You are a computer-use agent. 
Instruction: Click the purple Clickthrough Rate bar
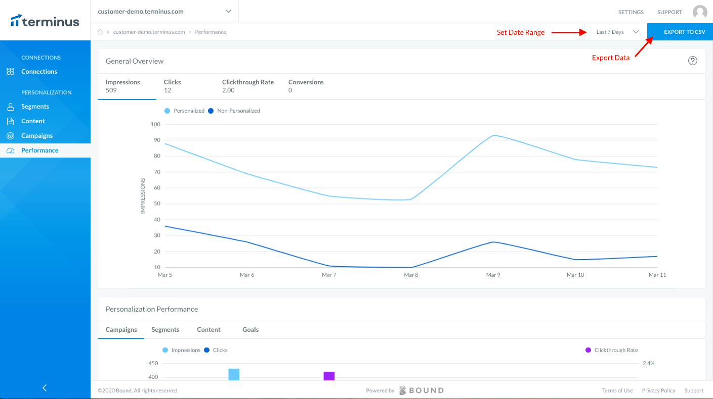[329, 376]
